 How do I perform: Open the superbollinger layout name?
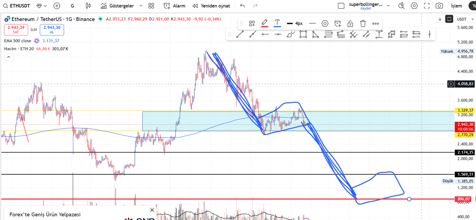click(367, 4)
